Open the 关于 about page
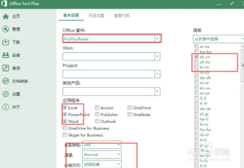This screenshot has height=168, width=244. [11, 107]
